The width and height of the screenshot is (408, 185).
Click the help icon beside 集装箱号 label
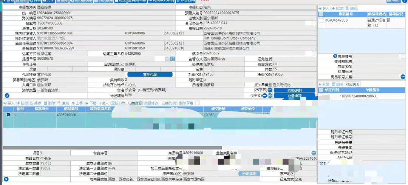click(x=335, y=56)
